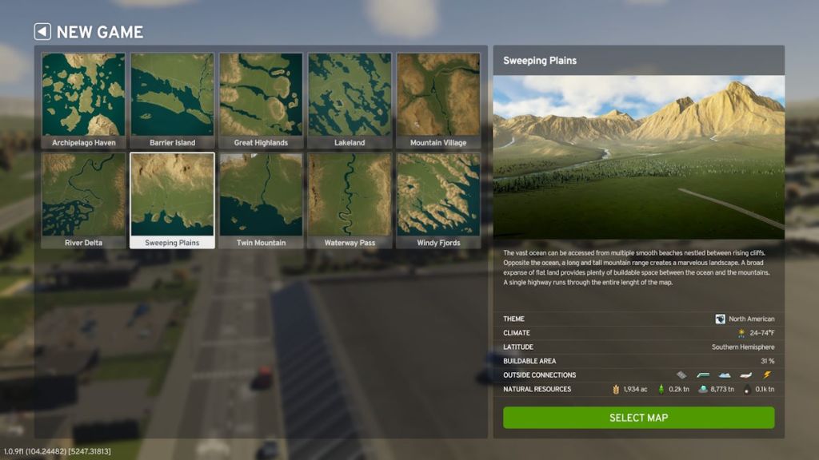The width and height of the screenshot is (819, 460).
Task: Click the oil resource icon
Action: tap(747, 388)
